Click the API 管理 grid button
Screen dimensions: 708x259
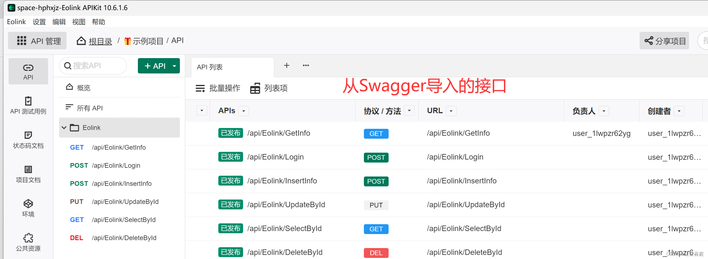coord(37,41)
